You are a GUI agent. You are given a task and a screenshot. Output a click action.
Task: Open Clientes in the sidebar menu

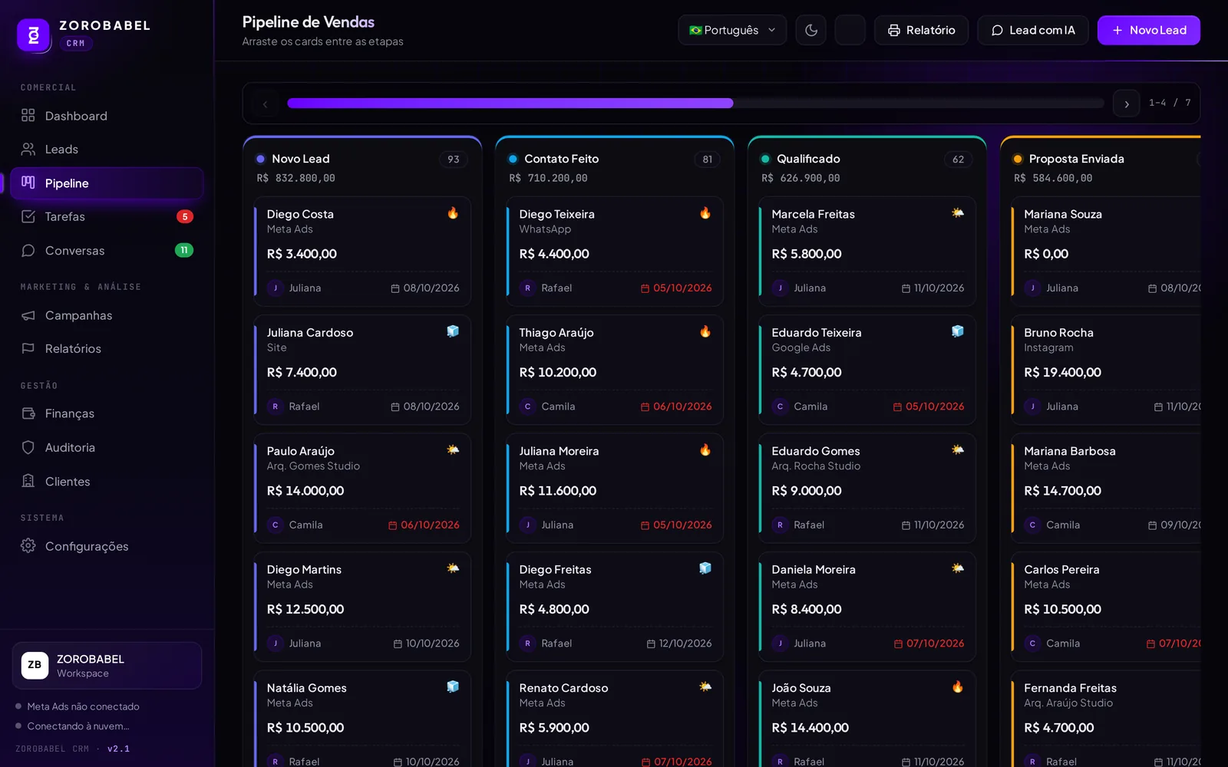[x=107, y=482]
